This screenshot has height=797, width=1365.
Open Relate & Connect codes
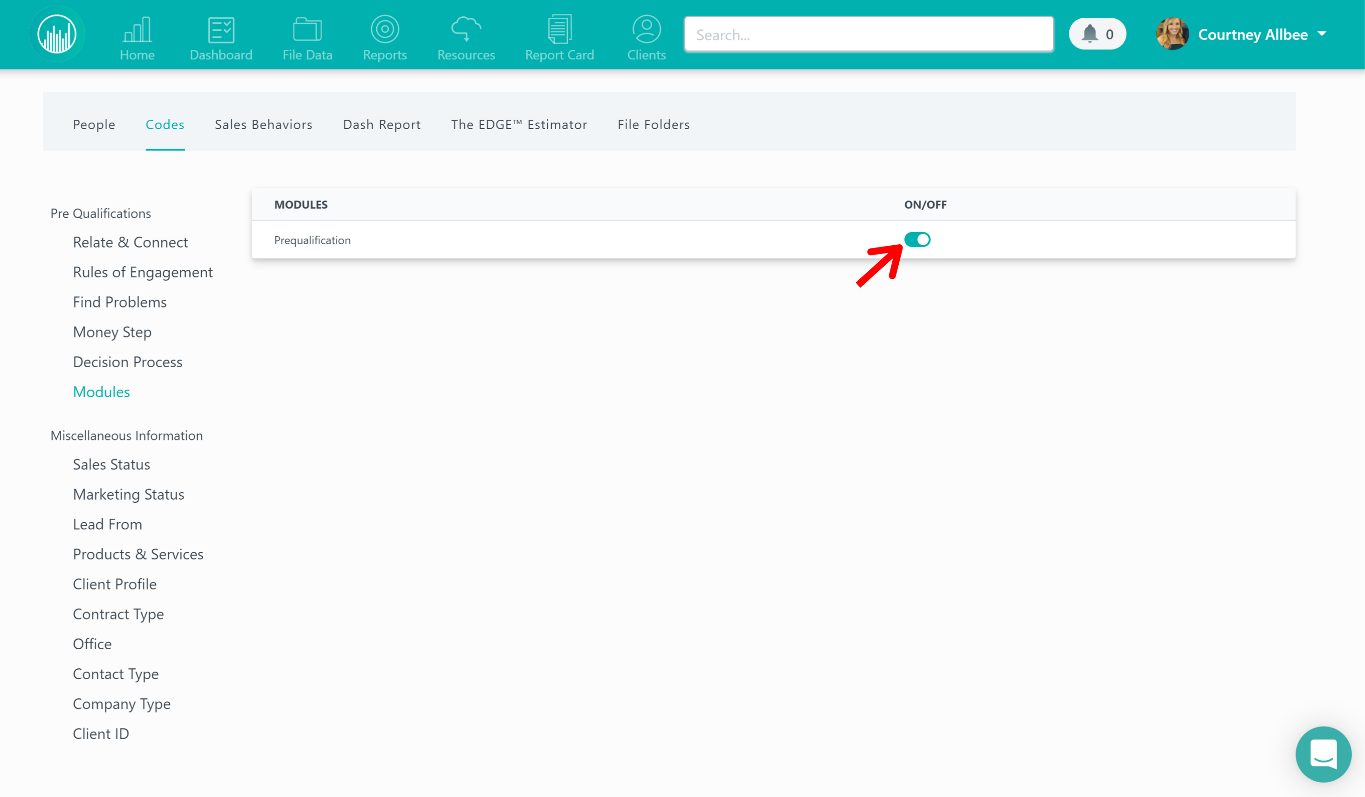click(131, 242)
